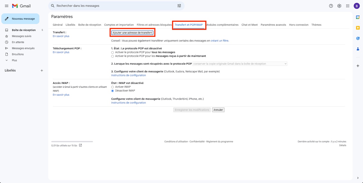Open POP Instructions de configuration link

coord(128,75)
